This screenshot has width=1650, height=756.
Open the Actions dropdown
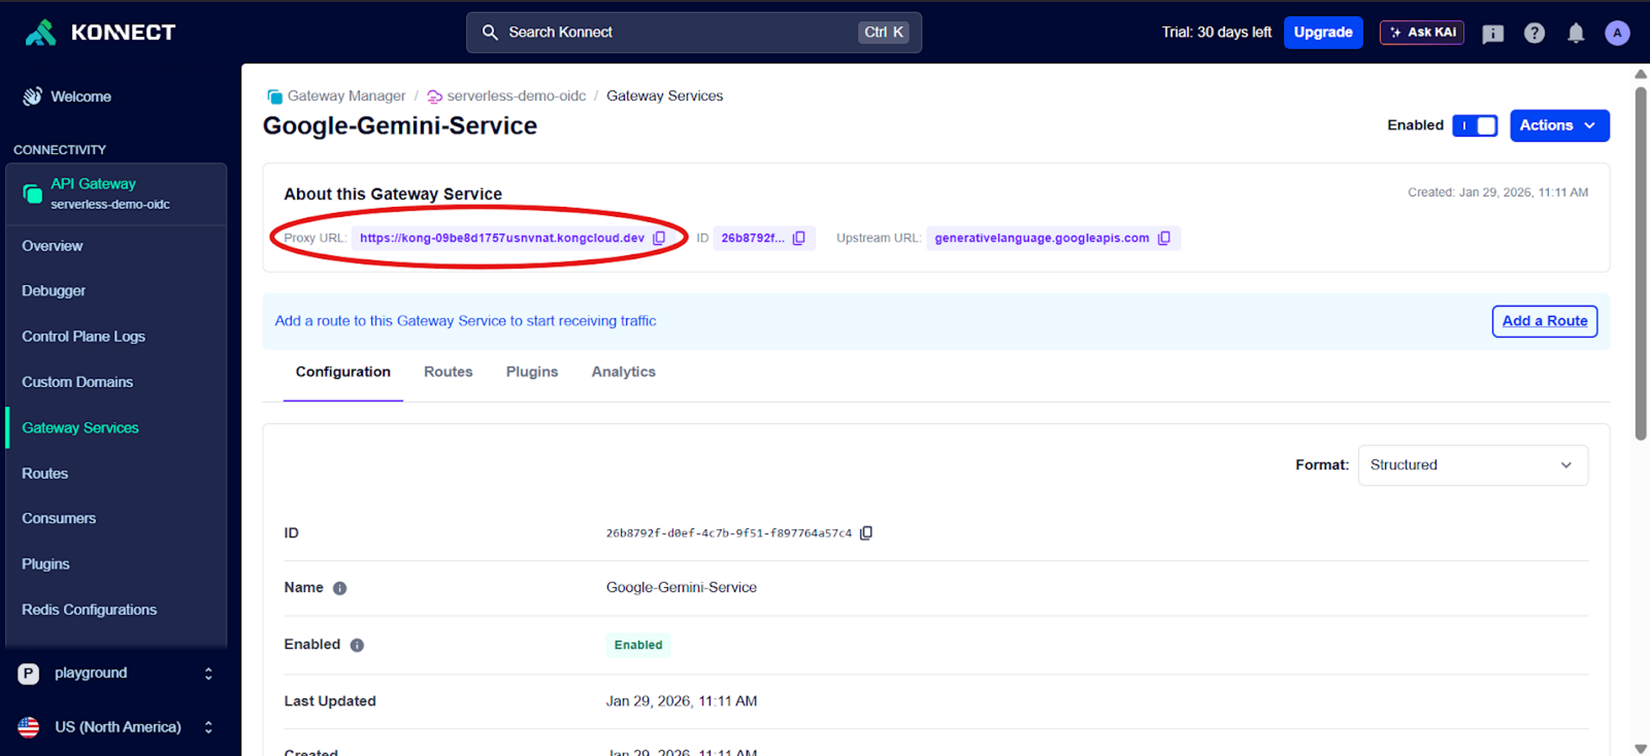(x=1559, y=126)
